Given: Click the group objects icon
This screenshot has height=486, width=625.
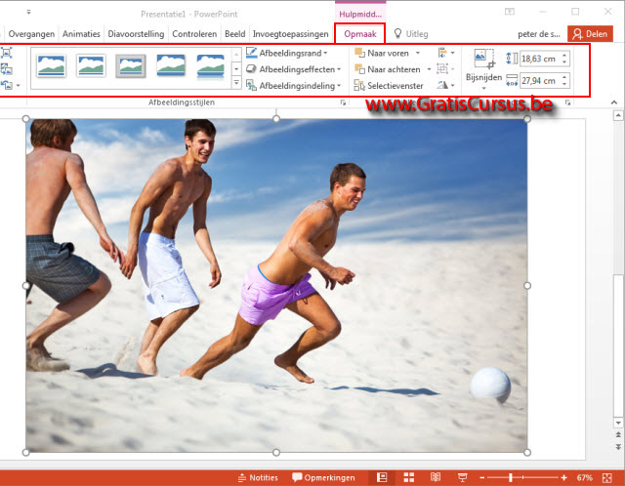Looking at the screenshot, I should coord(445,69).
